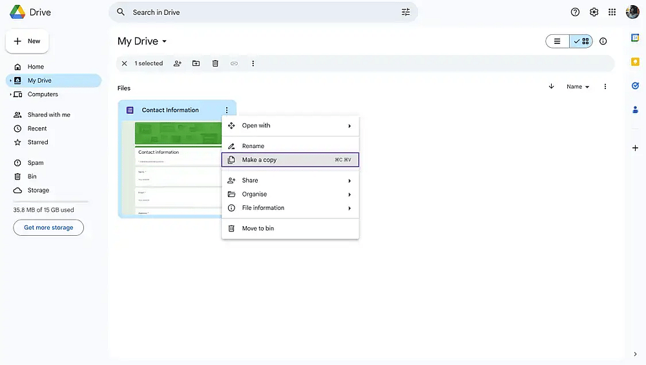Viewport: 646px width, 365px height.
Task: Click the help question mark icon
Action: [x=575, y=12]
